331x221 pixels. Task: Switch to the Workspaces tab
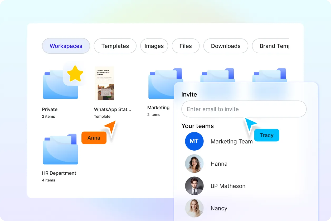(x=66, y=46)
